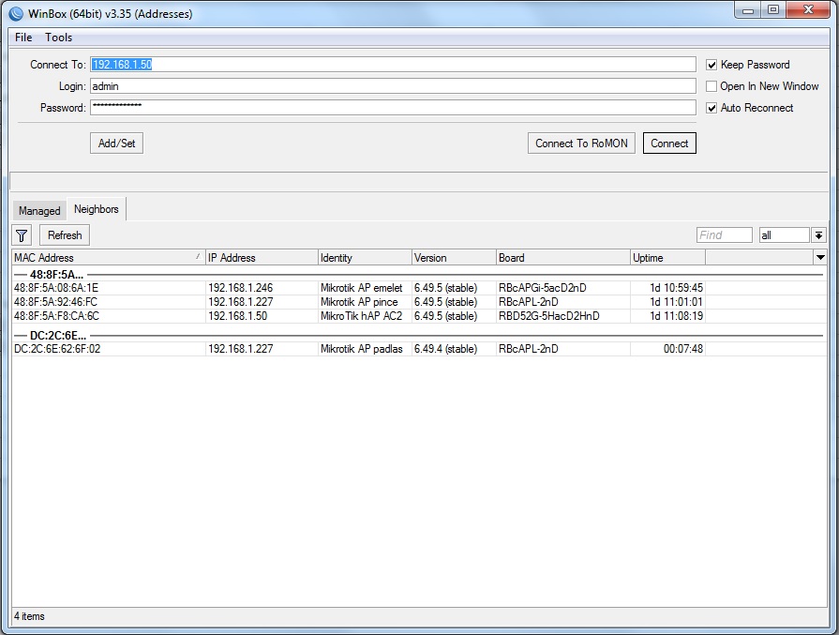Click identity MikroTik hAP AC2
Image resolution: width=839 pixels, height=635 pixels.
pos(361,316)
